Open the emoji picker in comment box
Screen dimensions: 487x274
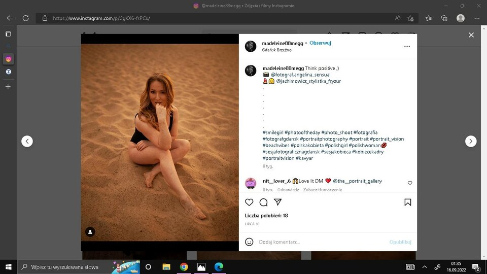pos(249,242)
